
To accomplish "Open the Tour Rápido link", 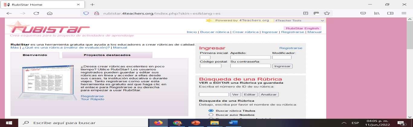I will tap(93, 99).
